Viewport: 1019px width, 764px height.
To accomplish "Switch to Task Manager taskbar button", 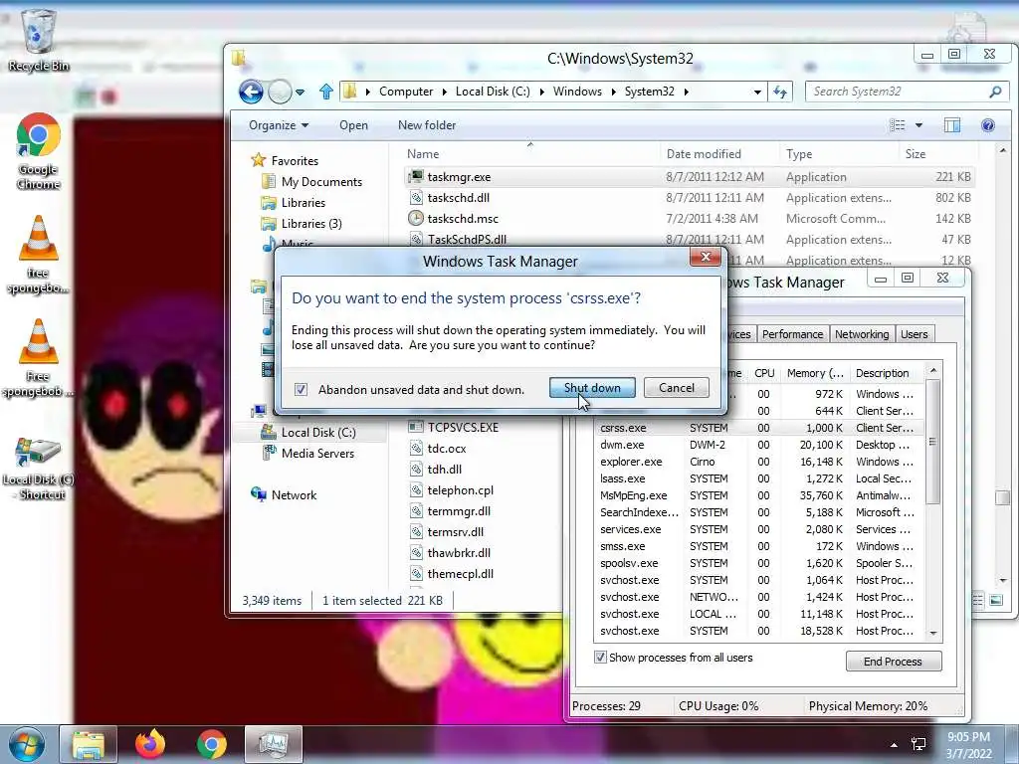I will click(x=274, y=744).
